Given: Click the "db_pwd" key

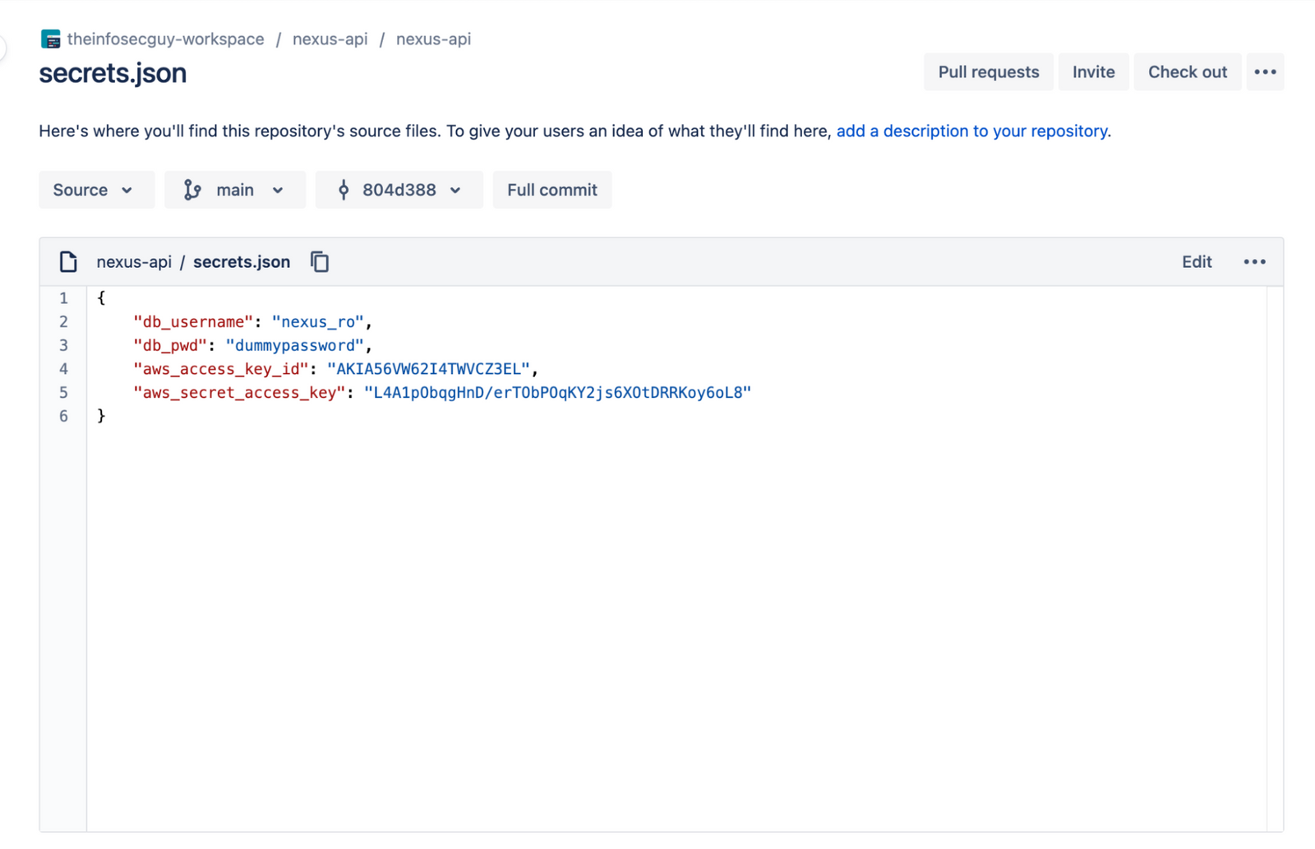Looking at the screenshot, I should click(x=170, y=345).
